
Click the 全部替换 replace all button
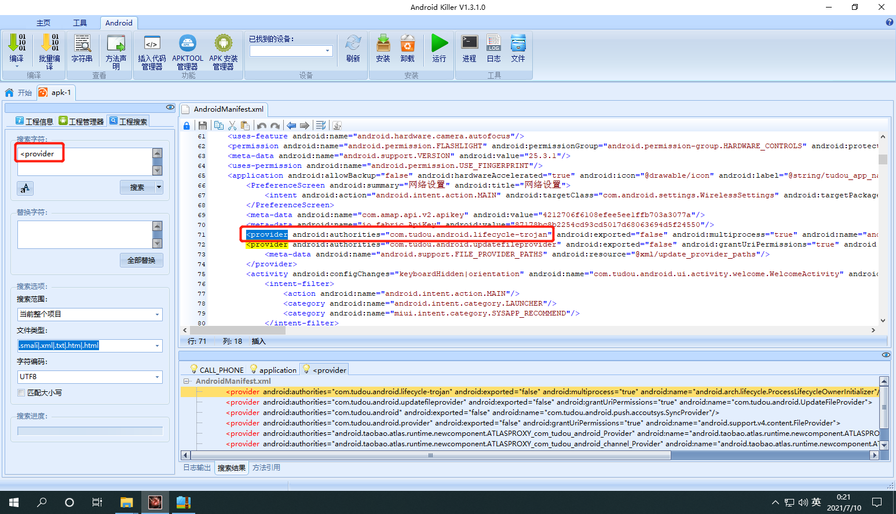(142, 260)
